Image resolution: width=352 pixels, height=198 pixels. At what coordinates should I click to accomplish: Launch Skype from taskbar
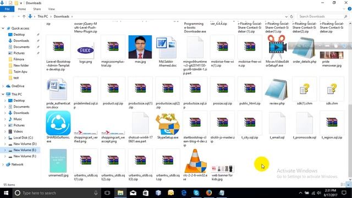click(196, 193)
